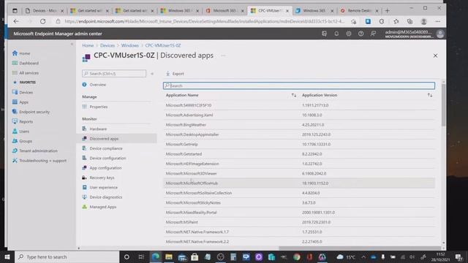
Task: Go back in the browser
Action: click(16, 21)
